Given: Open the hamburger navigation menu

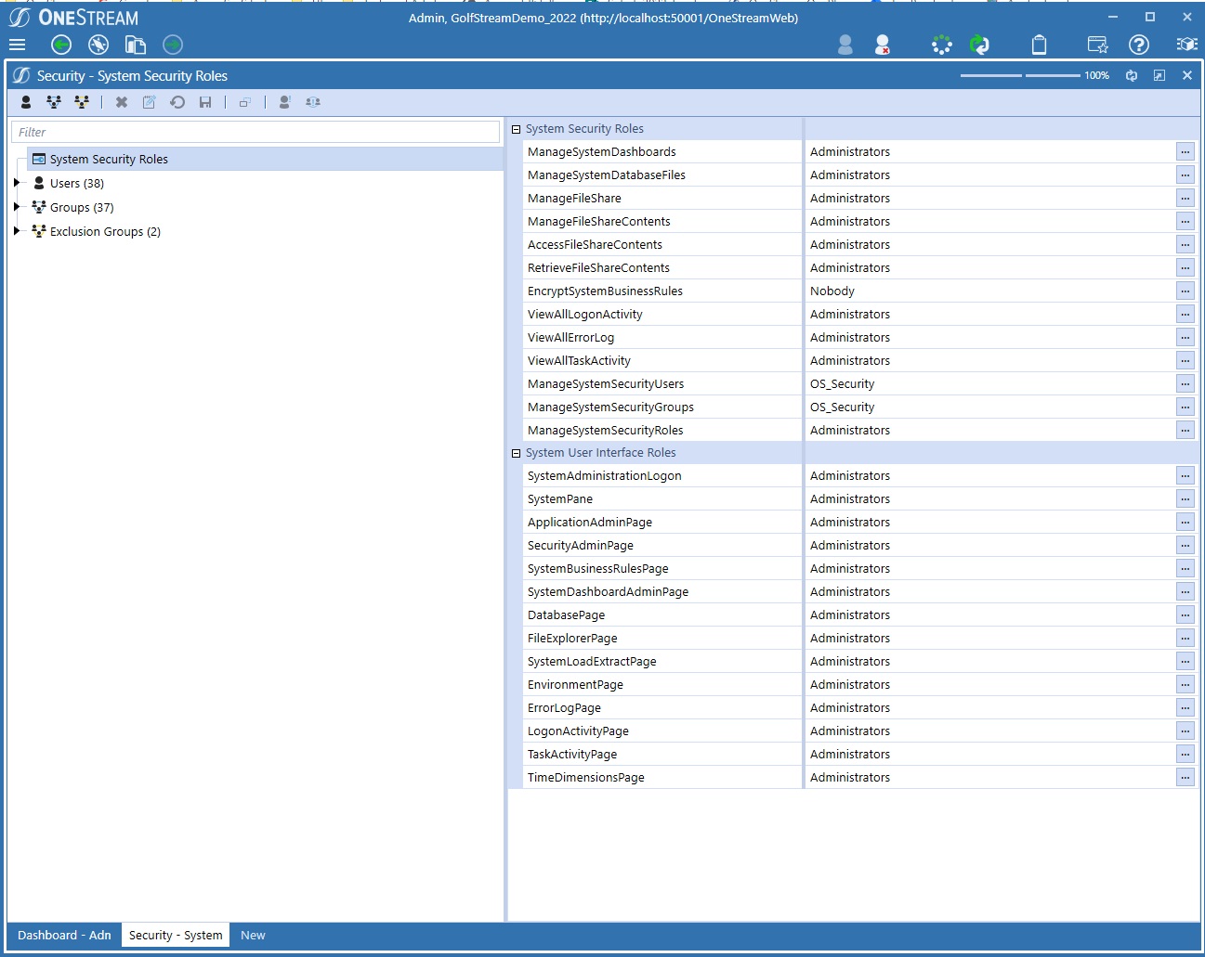Looking at the screenshot, I should point(17,45).
